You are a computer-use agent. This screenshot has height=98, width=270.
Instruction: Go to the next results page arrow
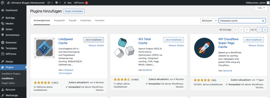[259, 30]
